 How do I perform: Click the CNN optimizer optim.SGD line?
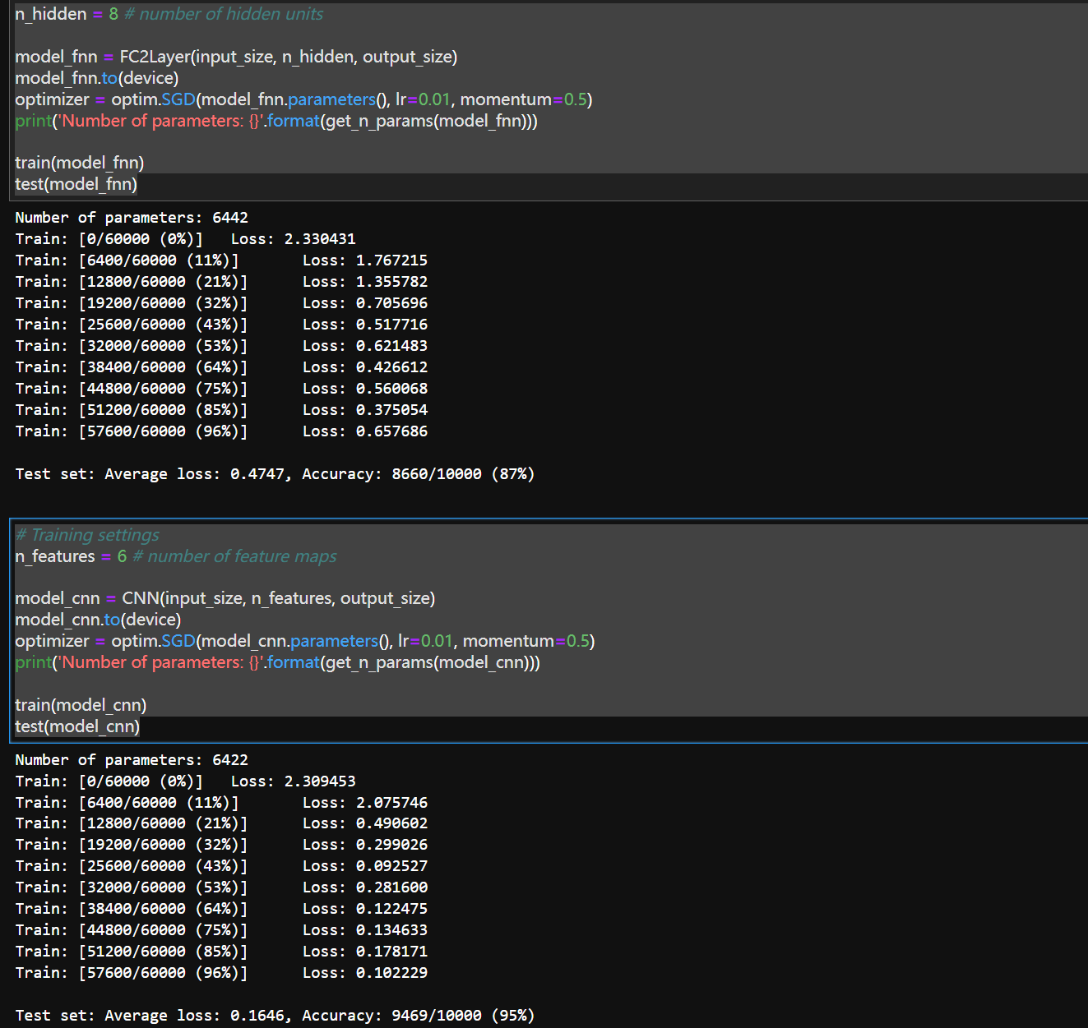(305, 641)
